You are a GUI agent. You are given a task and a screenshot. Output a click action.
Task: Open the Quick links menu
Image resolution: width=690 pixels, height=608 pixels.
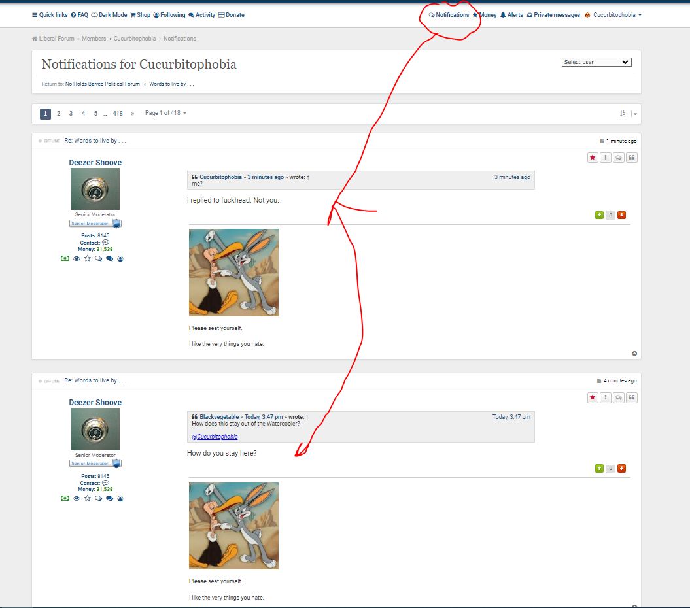[x=50, y=15]
